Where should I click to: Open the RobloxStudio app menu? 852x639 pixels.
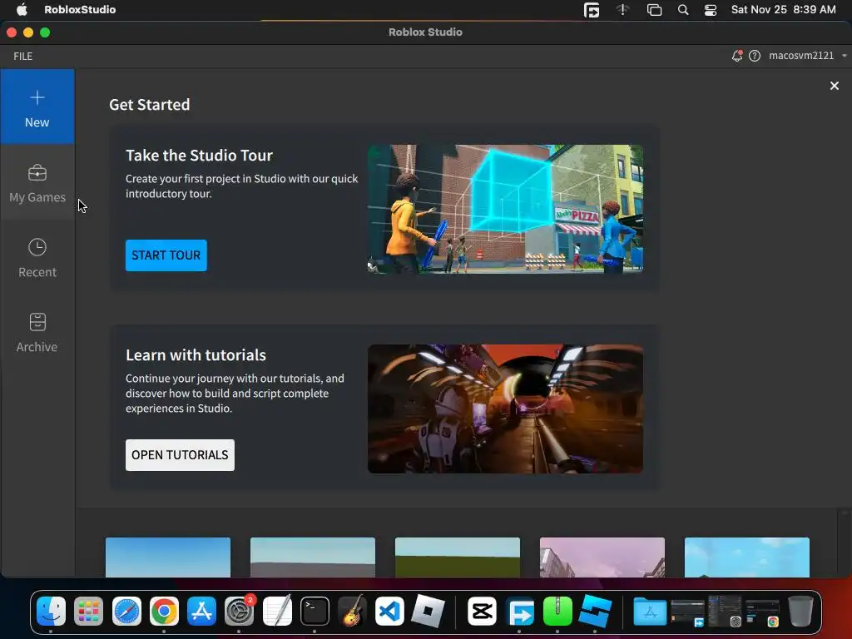(80, 9)
